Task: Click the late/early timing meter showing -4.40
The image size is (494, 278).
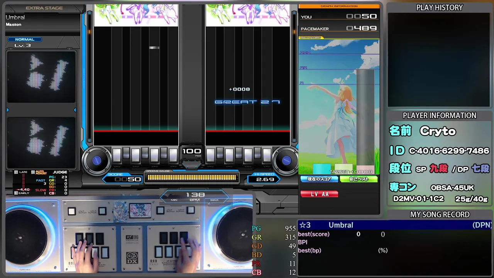Action: click(24, 183)
